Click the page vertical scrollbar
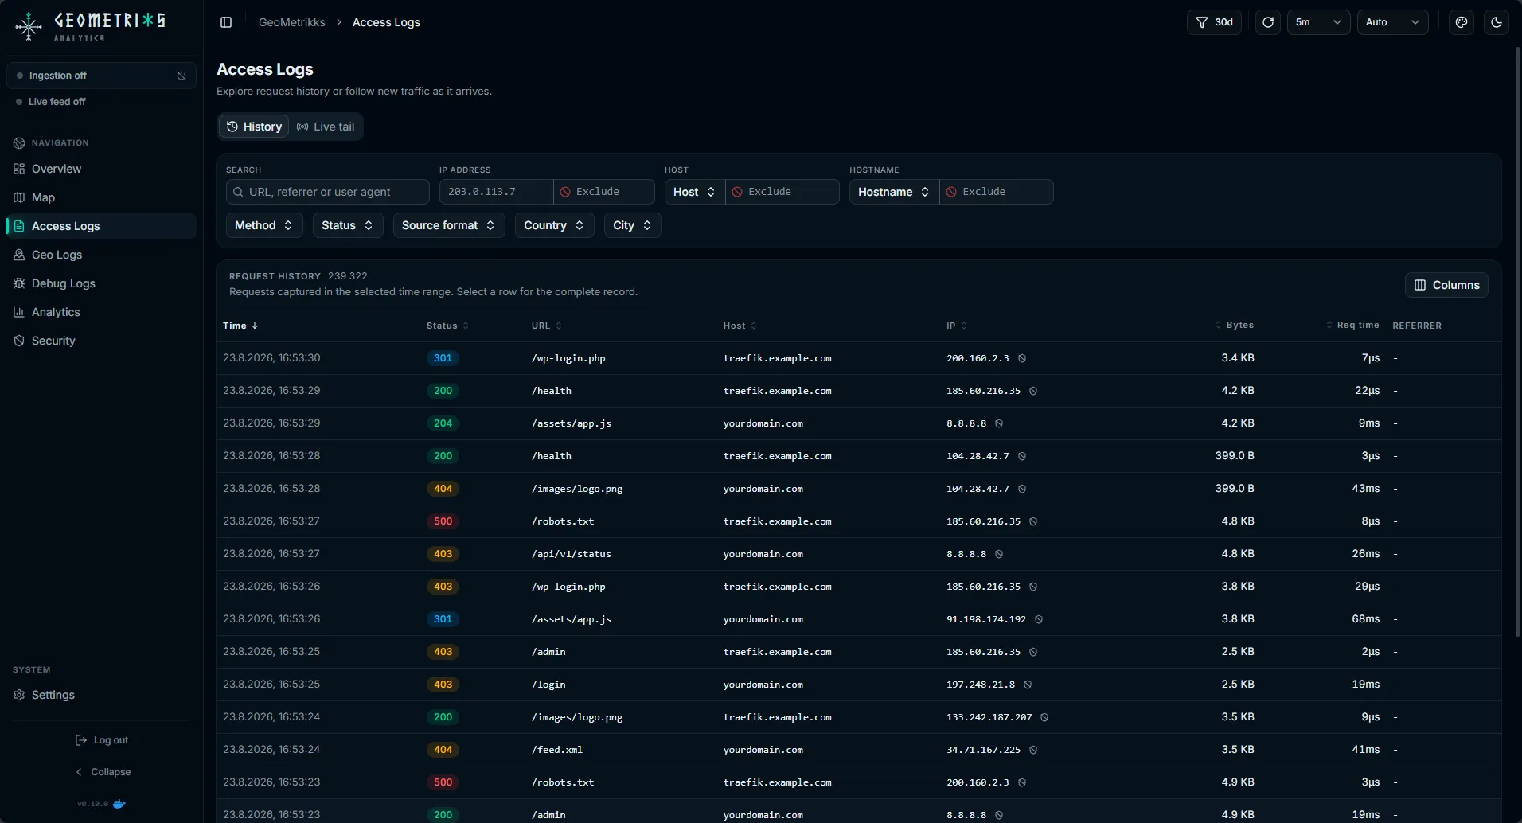The image size is (1522, 823). click(1517, 342)
